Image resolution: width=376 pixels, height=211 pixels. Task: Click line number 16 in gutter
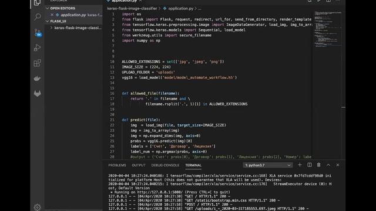pyautogui.click(x=112, y=93)
